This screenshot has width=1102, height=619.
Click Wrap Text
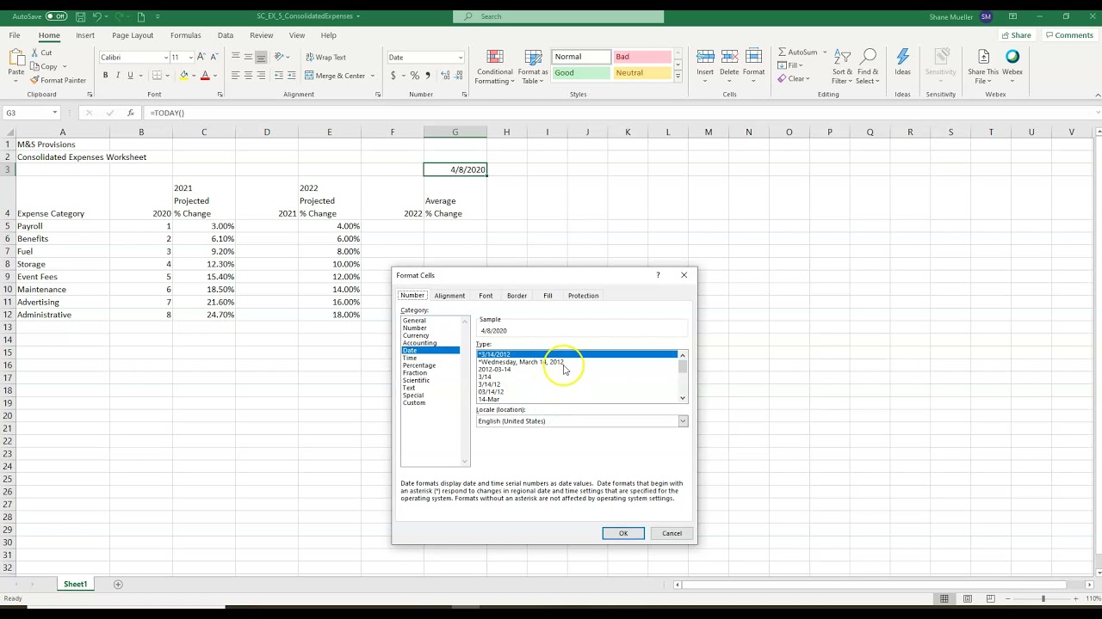[x=325, y=58]
